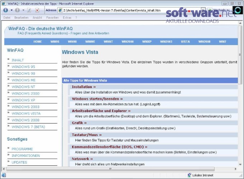Open the WINDOWS VISTA sidebar link
The height and width of the screenshot is (179, 244).
pyautogui.click(x=26, y=113)
